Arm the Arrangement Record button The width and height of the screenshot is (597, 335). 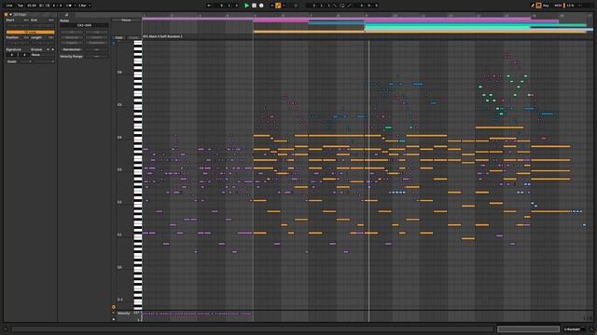pyautogui.click(x=261, y=6)
